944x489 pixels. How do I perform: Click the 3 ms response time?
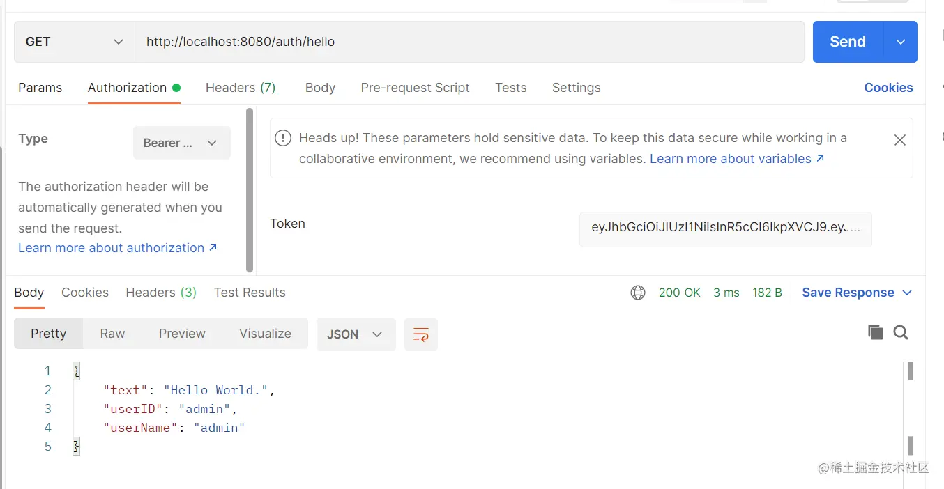point(726,293)
